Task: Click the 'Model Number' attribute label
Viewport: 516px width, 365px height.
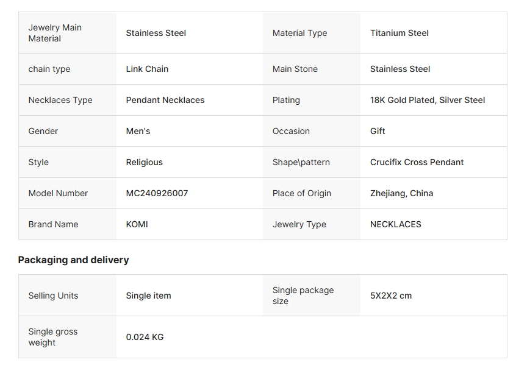Action: (58, 193)
